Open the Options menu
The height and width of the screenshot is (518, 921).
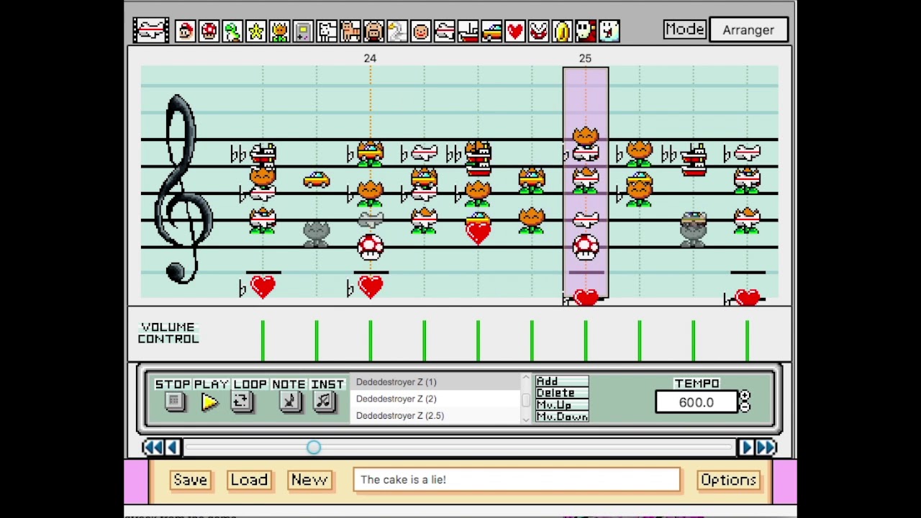[x=728, y=480]
